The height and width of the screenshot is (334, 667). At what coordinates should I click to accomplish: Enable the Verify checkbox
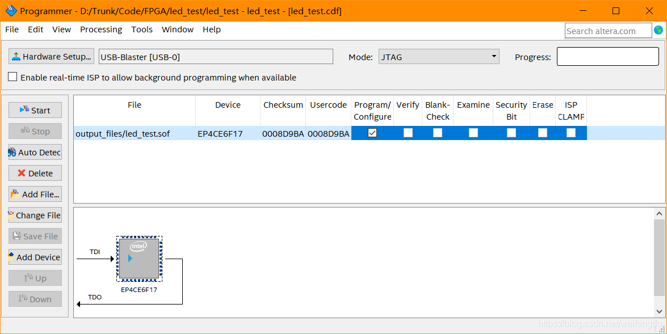click(x=408, y=133)
